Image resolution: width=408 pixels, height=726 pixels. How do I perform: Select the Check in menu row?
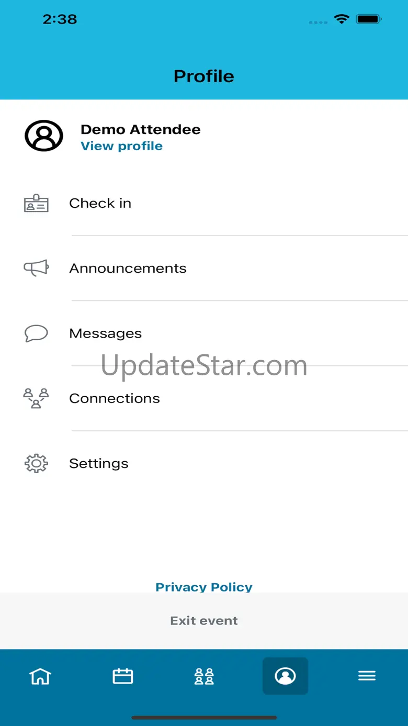(x=204, y=203)
